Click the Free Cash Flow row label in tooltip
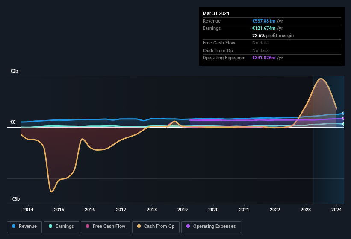This screenshot has height=239, width=351. [x=219, y=43]
